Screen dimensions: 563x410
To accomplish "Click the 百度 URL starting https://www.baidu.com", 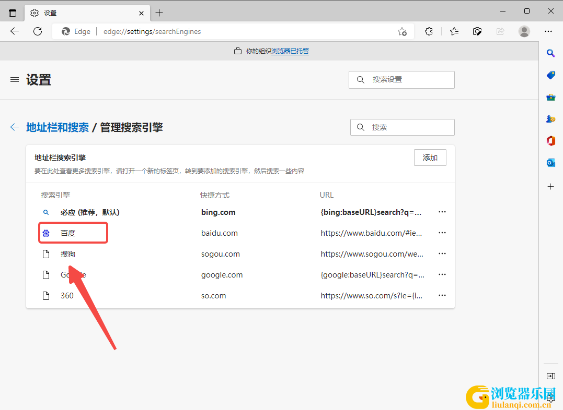I will point(371,233).
